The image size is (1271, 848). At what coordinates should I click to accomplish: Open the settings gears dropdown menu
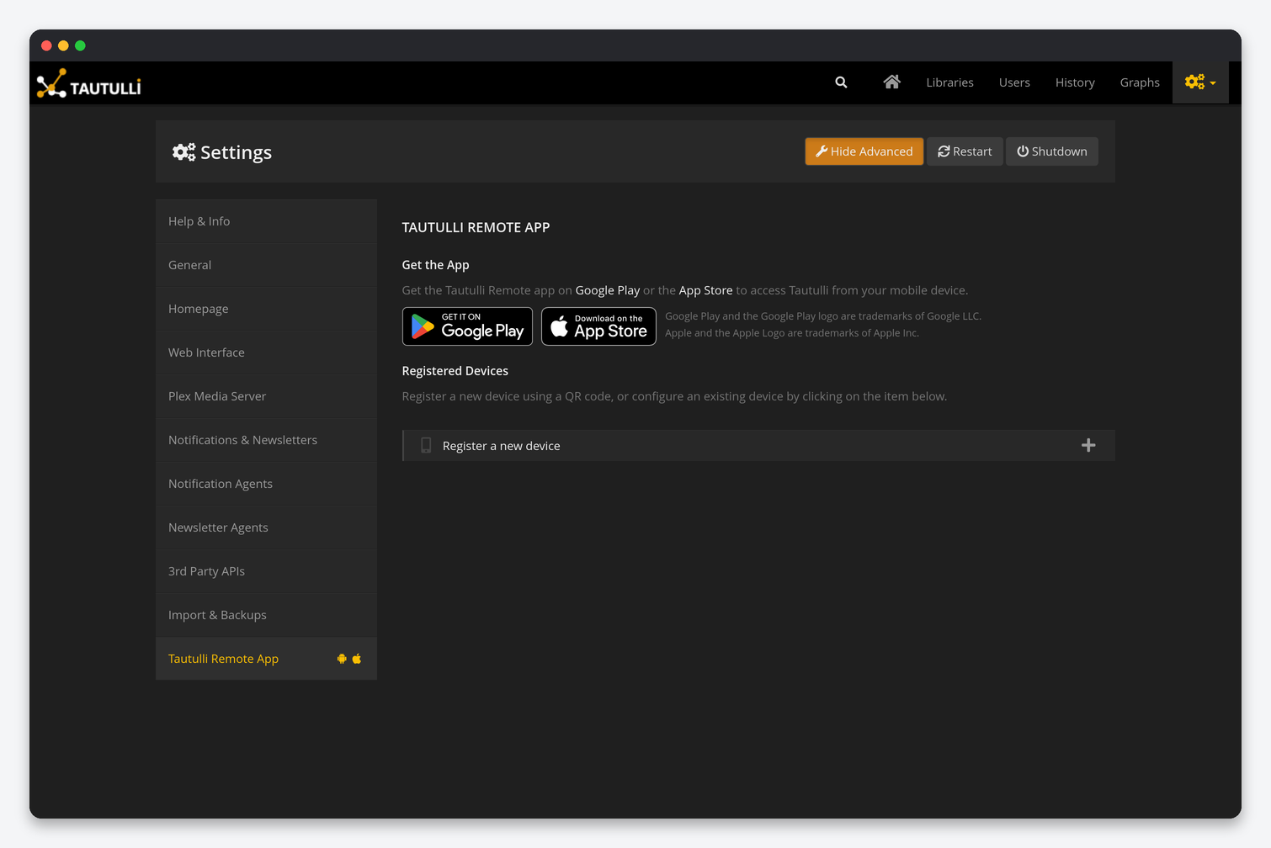pyautogui.click(x=1200, y=82)
